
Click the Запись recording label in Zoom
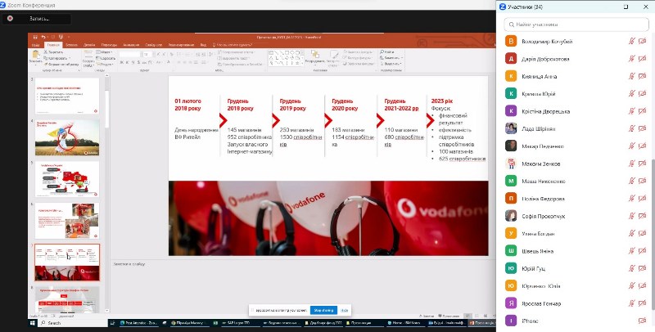point(38,19)
